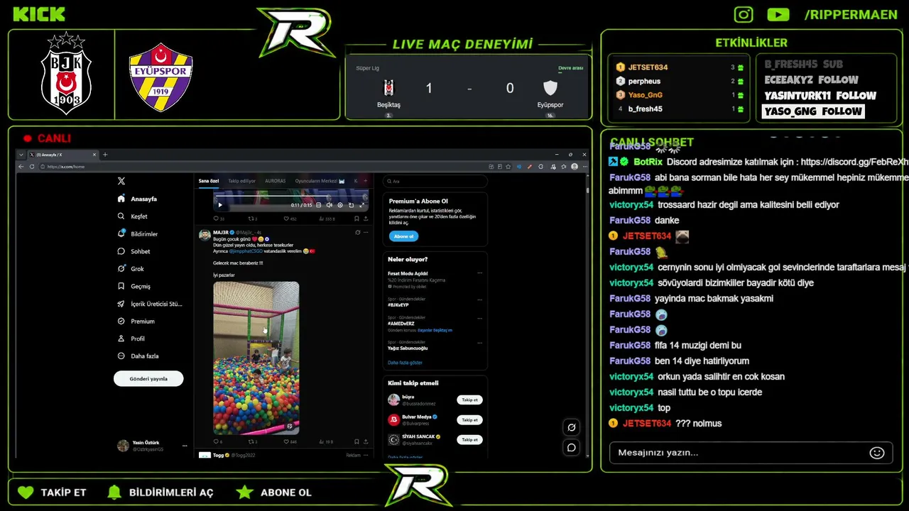Go to Anasayfa in the X sidebar

(138, 199)
